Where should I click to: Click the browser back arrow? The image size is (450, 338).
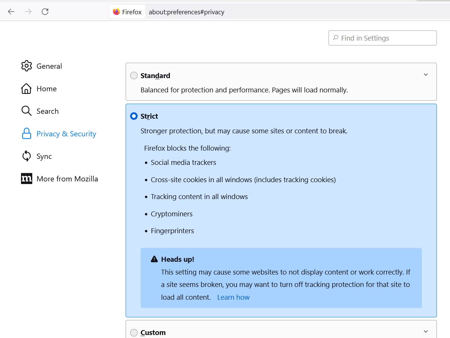coord(11,12)
